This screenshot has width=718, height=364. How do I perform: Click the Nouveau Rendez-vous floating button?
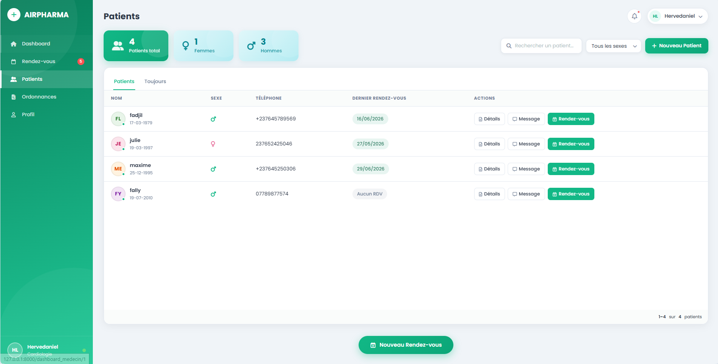(x=406, y=345)
